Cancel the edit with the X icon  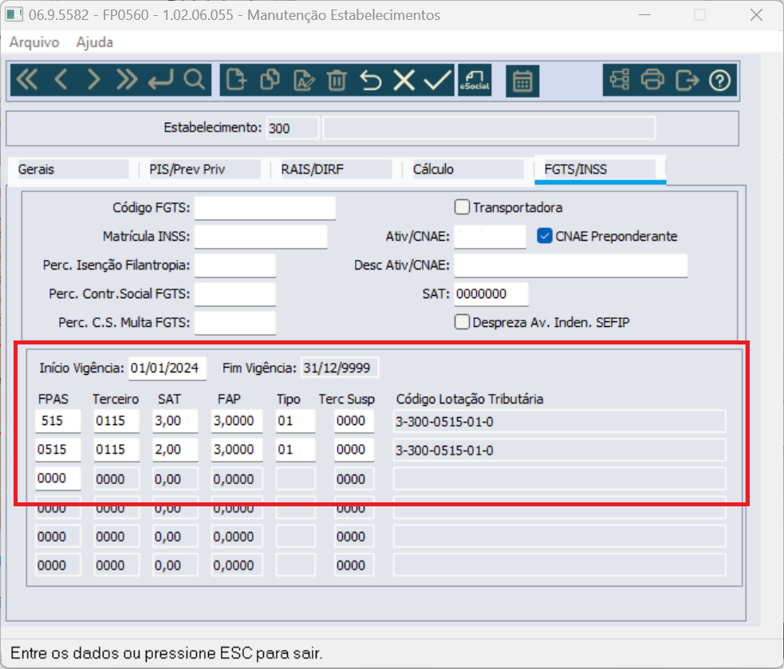404,80
